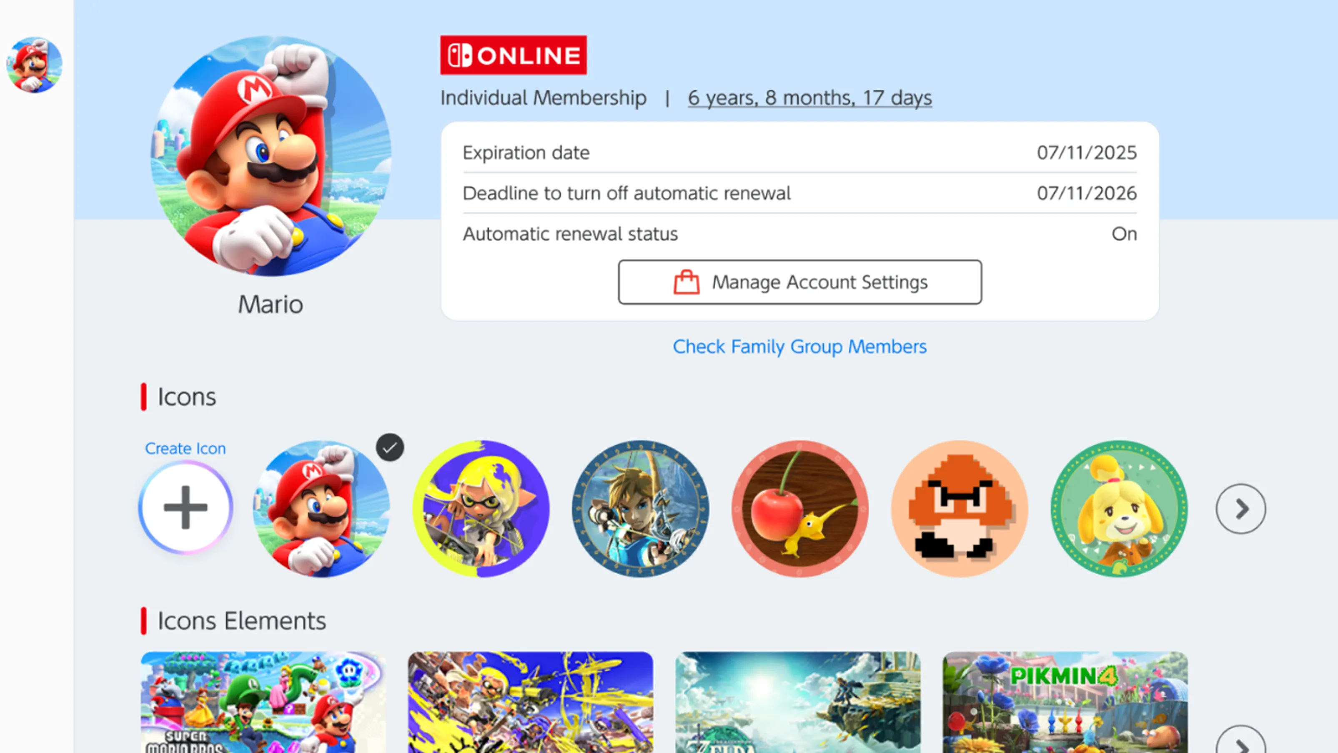Open the Mario profile avatar in the sidebar
This screenshot has width=1338, height=753.
coord(34,65)
